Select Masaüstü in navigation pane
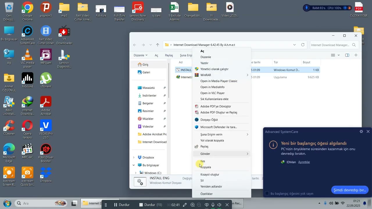 [x=149, y=88]
